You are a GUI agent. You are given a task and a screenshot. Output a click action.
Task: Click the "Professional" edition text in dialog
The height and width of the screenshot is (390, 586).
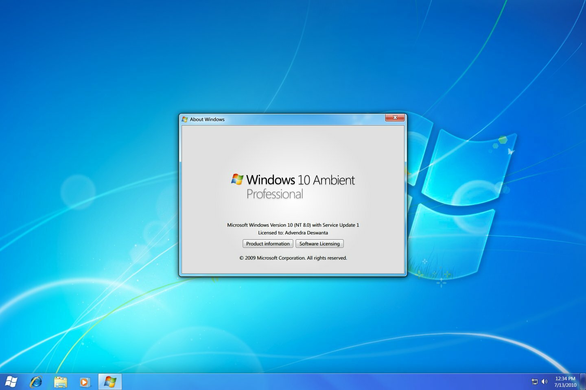(x=275, y=194)
